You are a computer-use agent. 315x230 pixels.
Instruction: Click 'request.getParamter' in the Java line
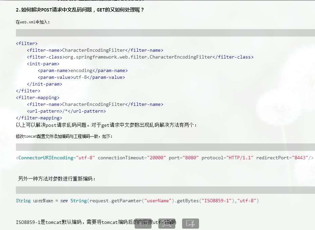pos(116,201)
